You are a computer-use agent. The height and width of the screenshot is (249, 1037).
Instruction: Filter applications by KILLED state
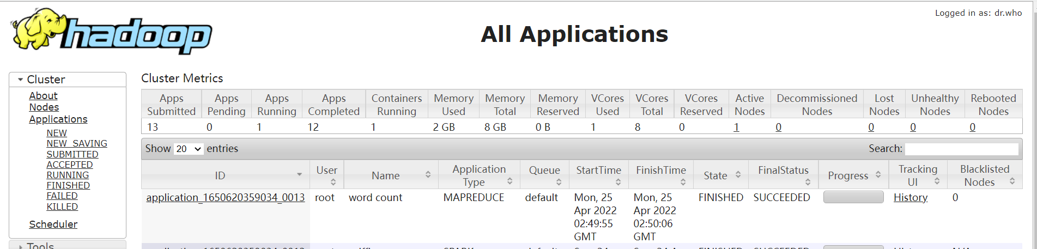62,207
